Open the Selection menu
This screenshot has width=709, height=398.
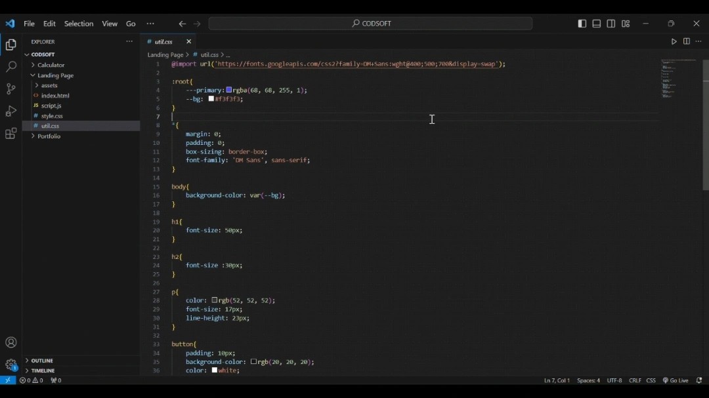pyautogui.click(x=79, y=24)
